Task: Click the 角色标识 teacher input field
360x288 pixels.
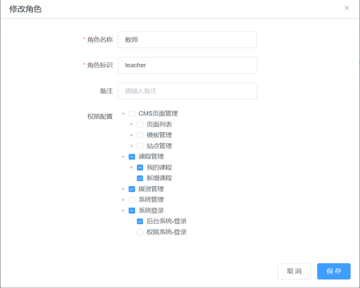Action: point(187,65)
